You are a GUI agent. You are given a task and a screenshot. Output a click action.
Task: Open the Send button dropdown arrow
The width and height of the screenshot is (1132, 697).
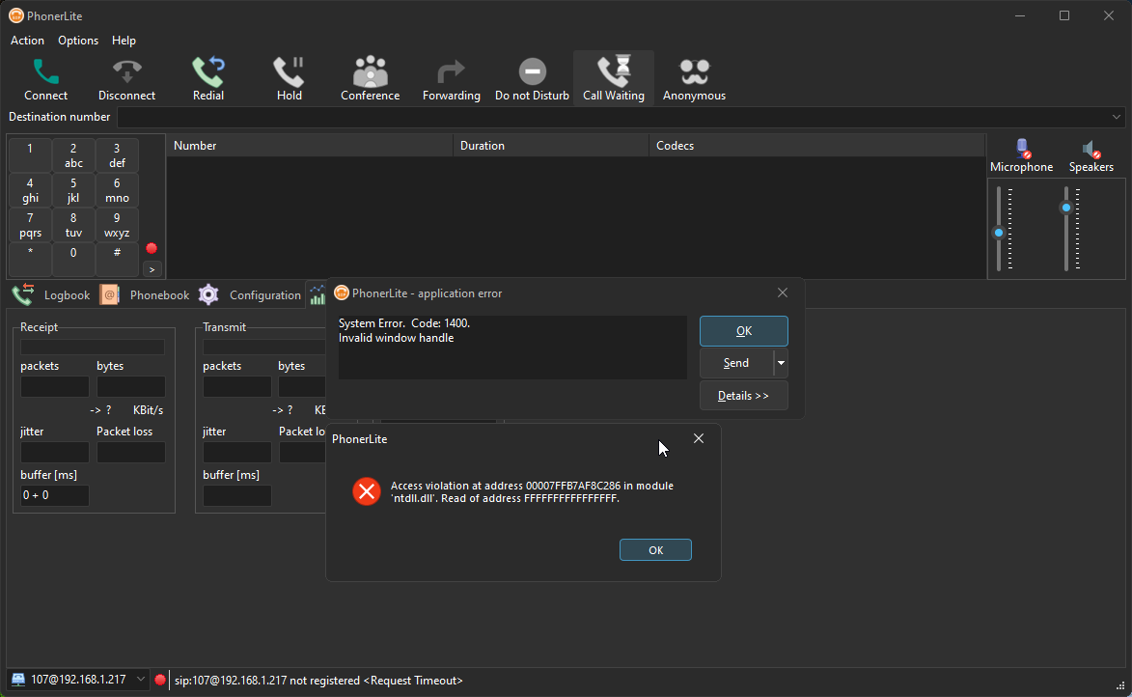coord(781,364)
